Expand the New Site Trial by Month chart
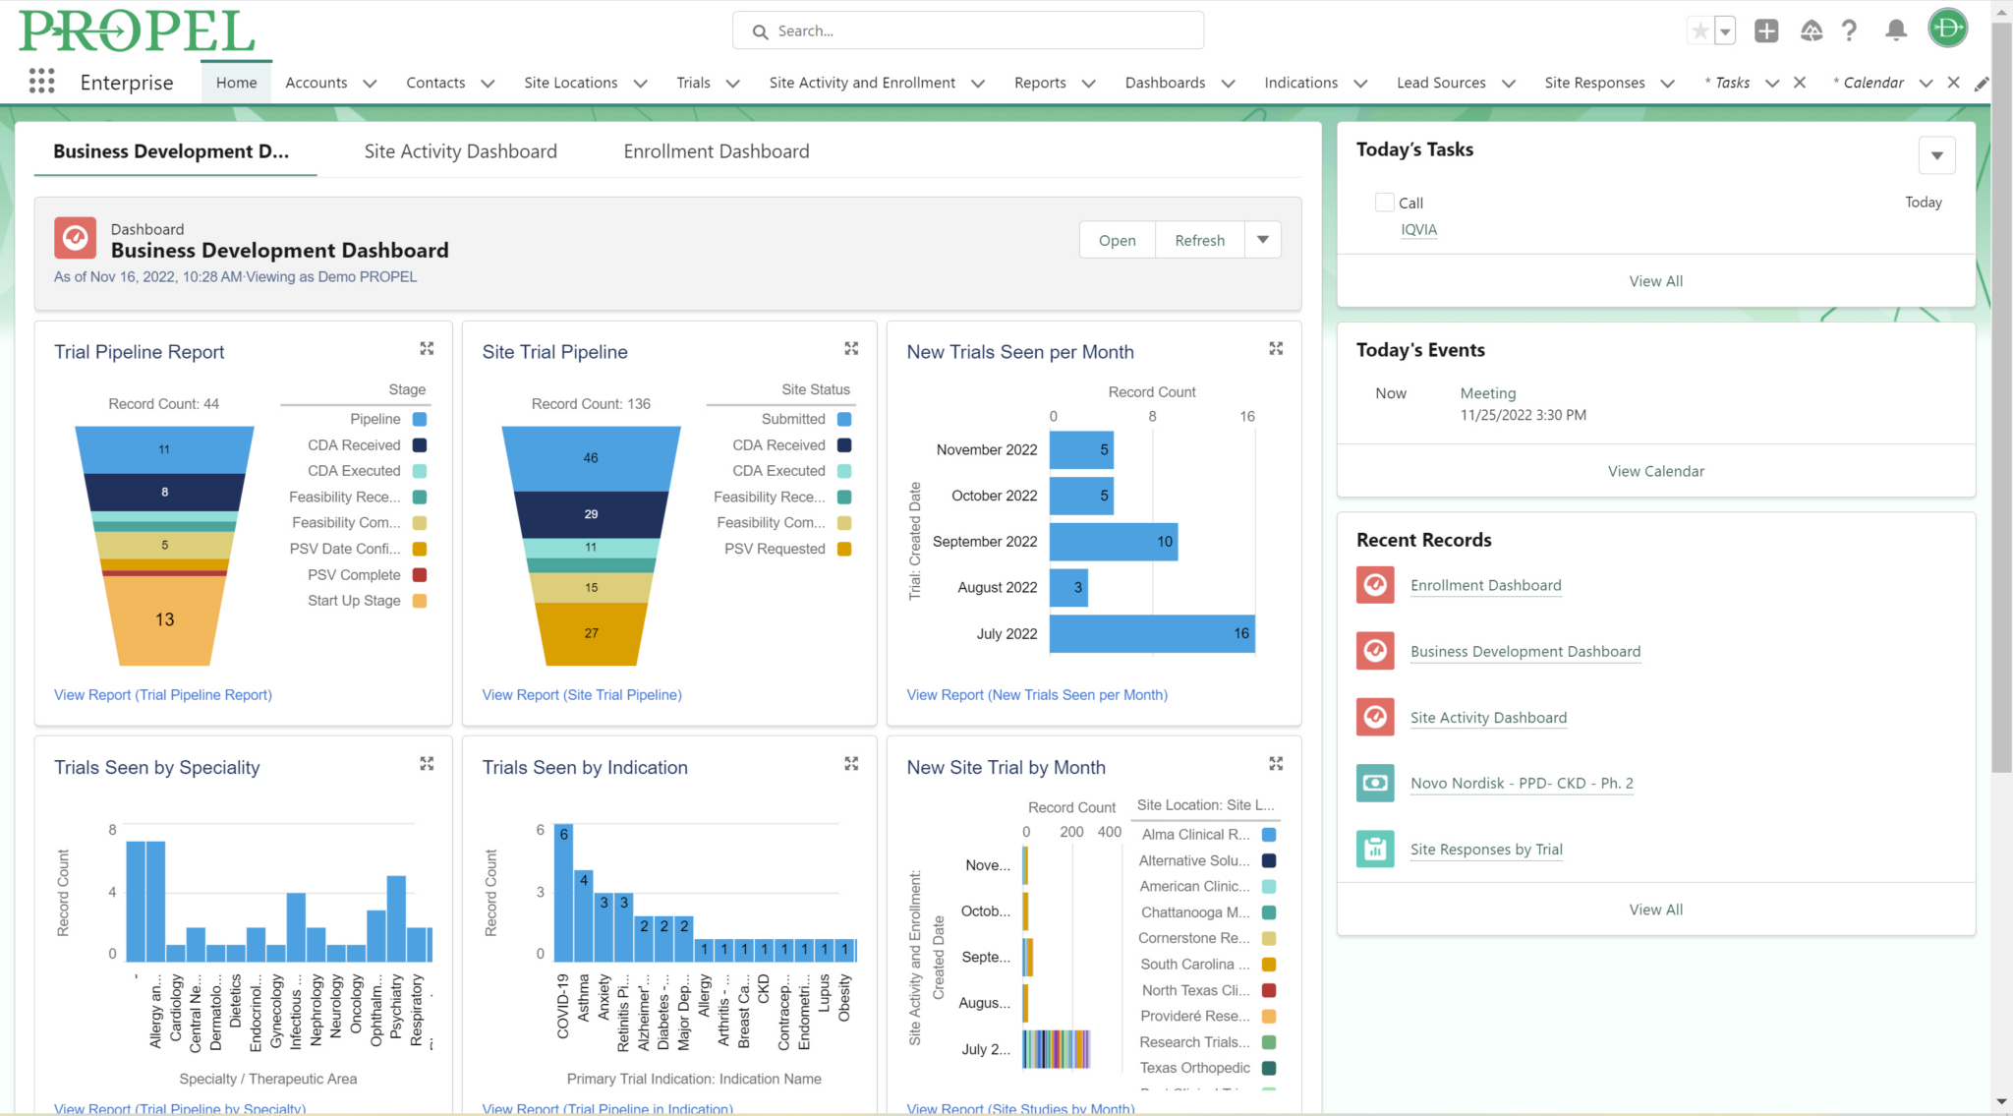The image size is (2013, 1116). click(x=1276, y=764)
